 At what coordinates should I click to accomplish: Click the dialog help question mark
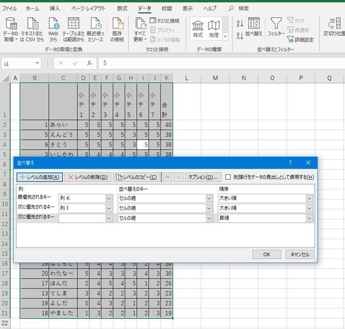[x=290, y=163]
